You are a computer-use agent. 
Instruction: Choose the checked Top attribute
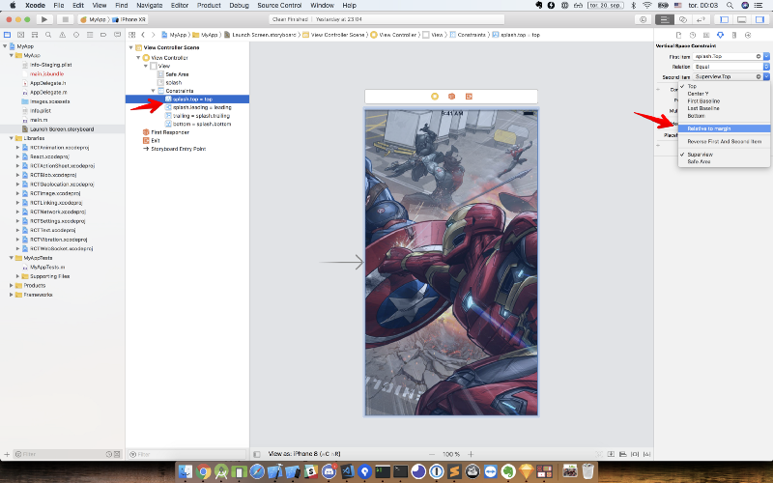tap(692, 86)
